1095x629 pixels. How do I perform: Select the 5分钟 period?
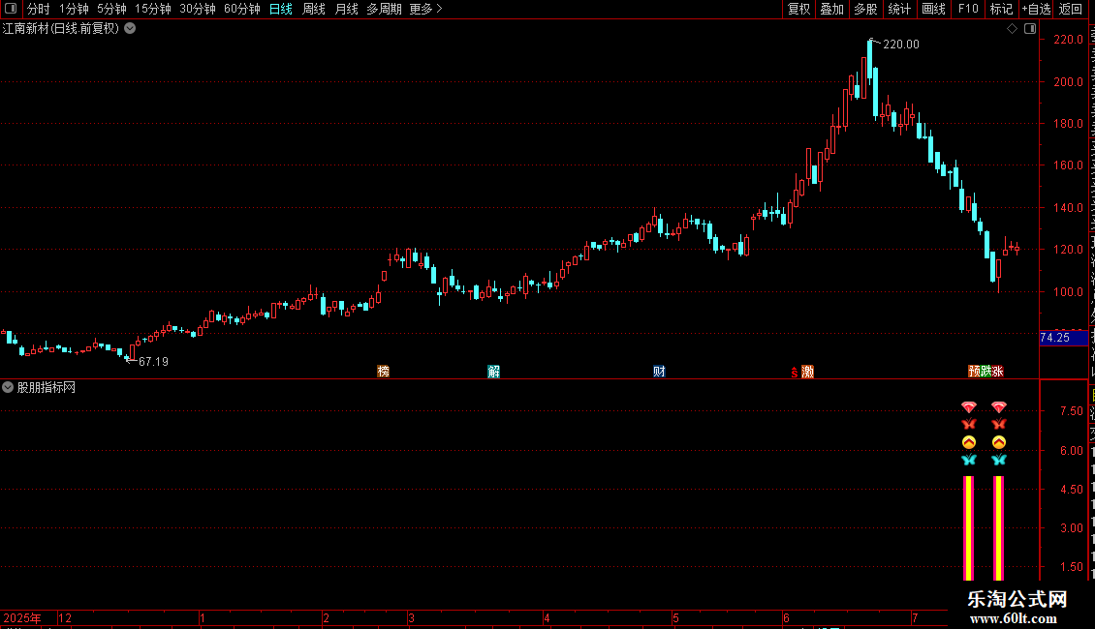111,9
